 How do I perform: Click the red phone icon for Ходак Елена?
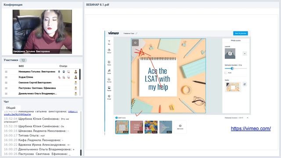(x=59, y=77)
